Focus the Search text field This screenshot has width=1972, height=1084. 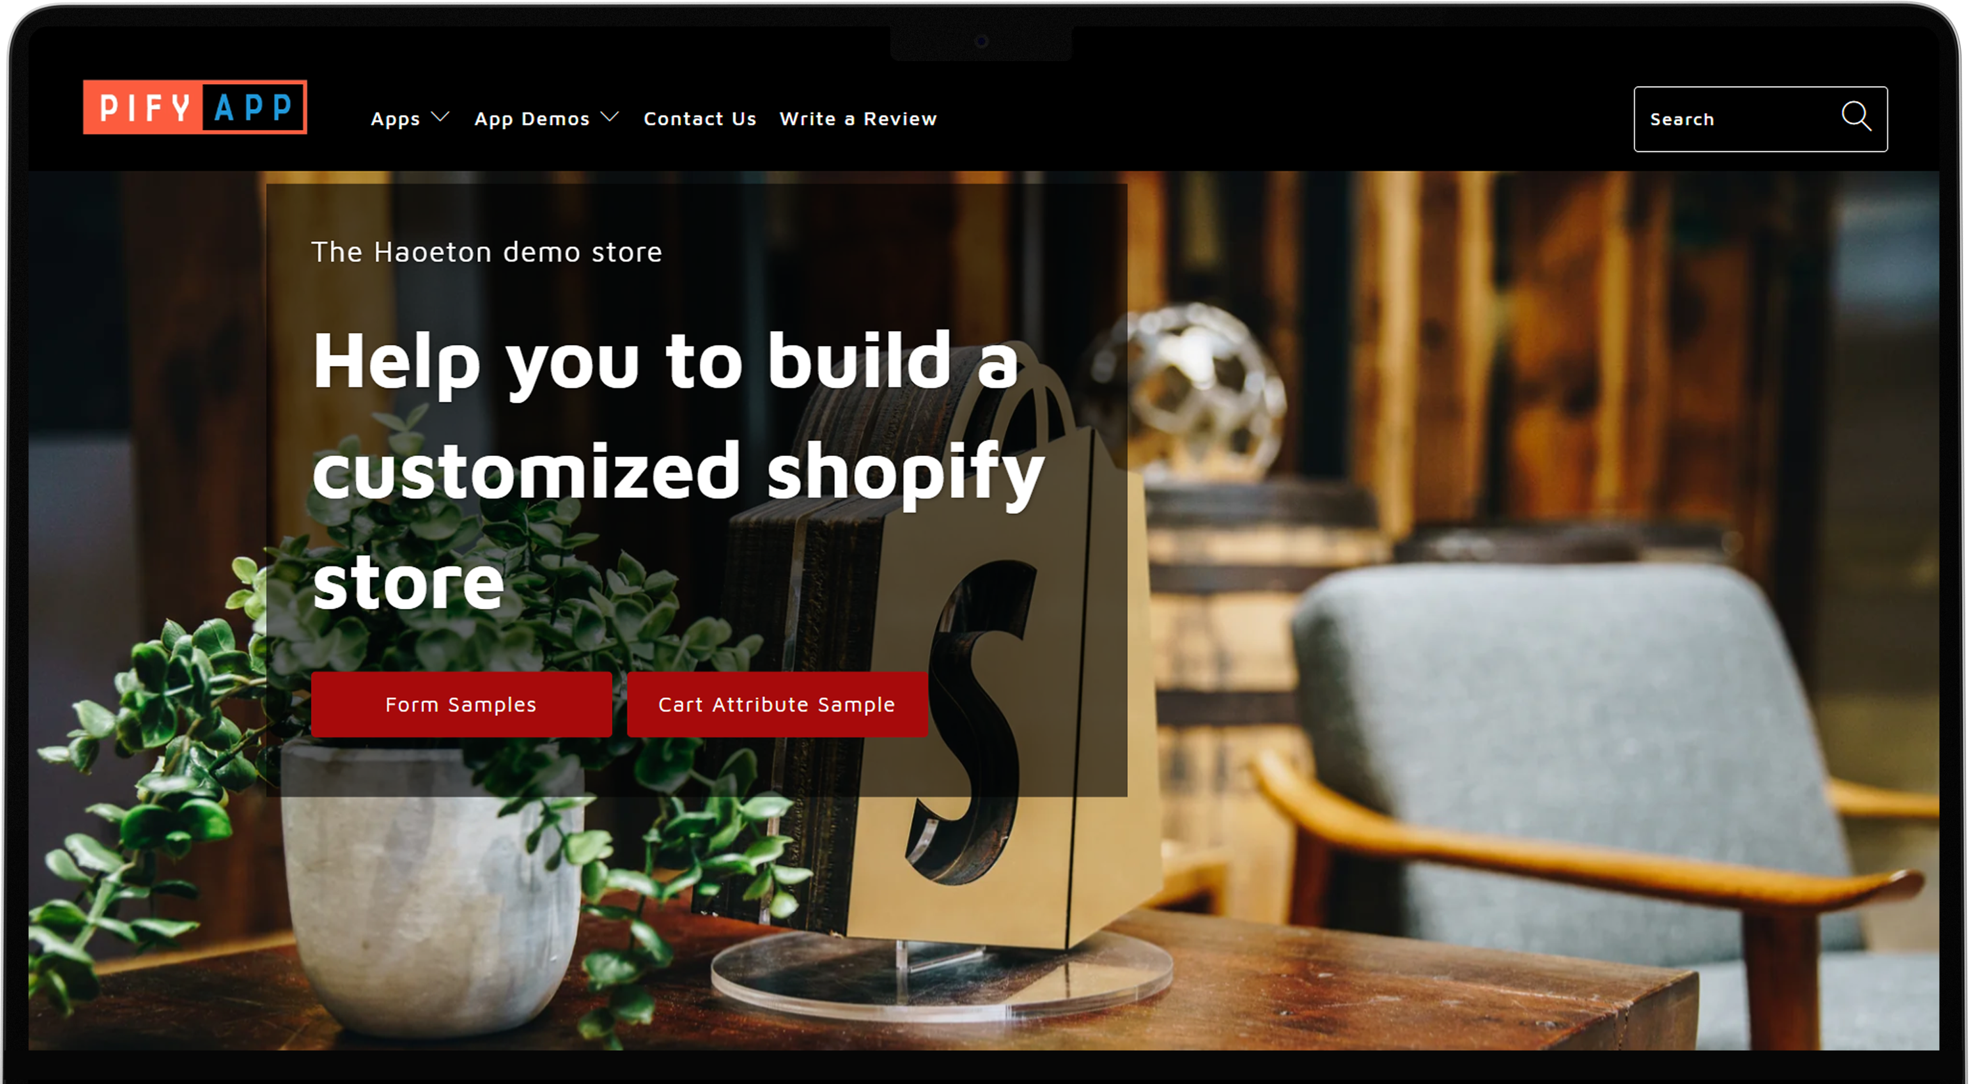coord(1738,120)
